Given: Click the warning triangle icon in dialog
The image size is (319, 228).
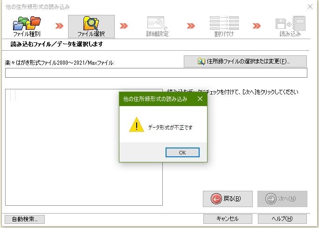Looking at the screenshot, I should pos(137,125).
